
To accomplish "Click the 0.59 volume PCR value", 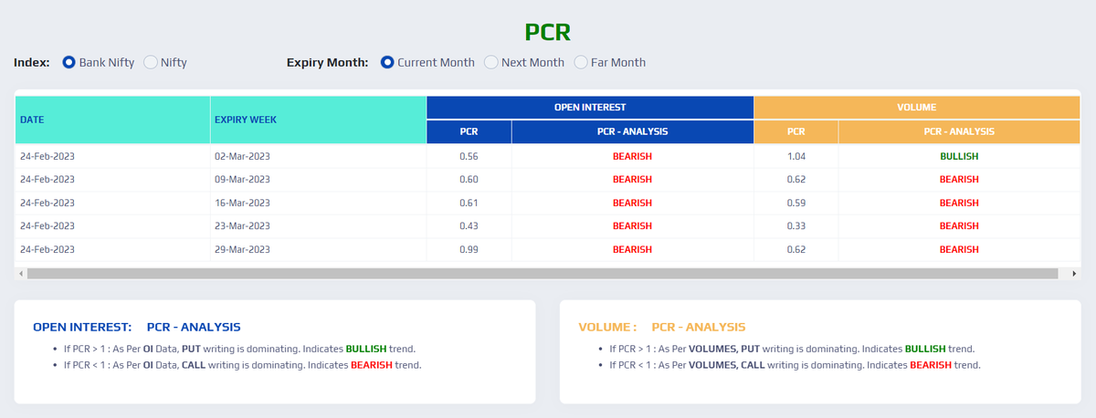I will point(796,203).
